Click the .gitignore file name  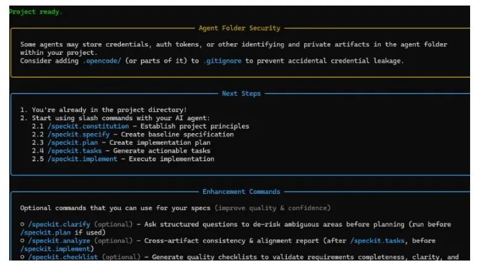coord(222,61)
